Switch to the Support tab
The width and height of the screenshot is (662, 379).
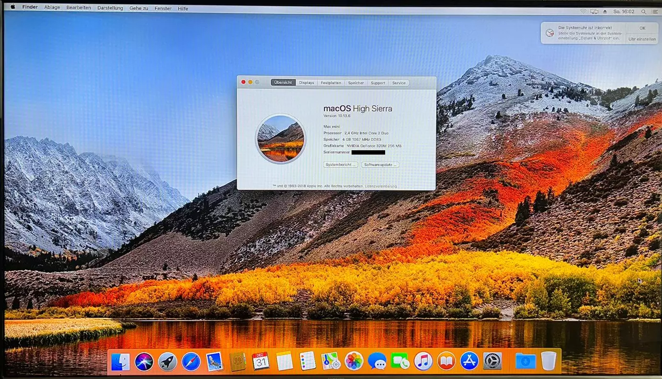click(378, 83)
